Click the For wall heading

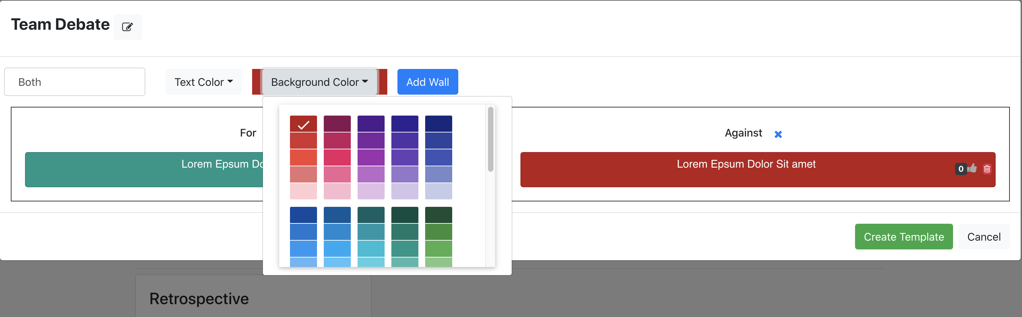pos(248,133)
